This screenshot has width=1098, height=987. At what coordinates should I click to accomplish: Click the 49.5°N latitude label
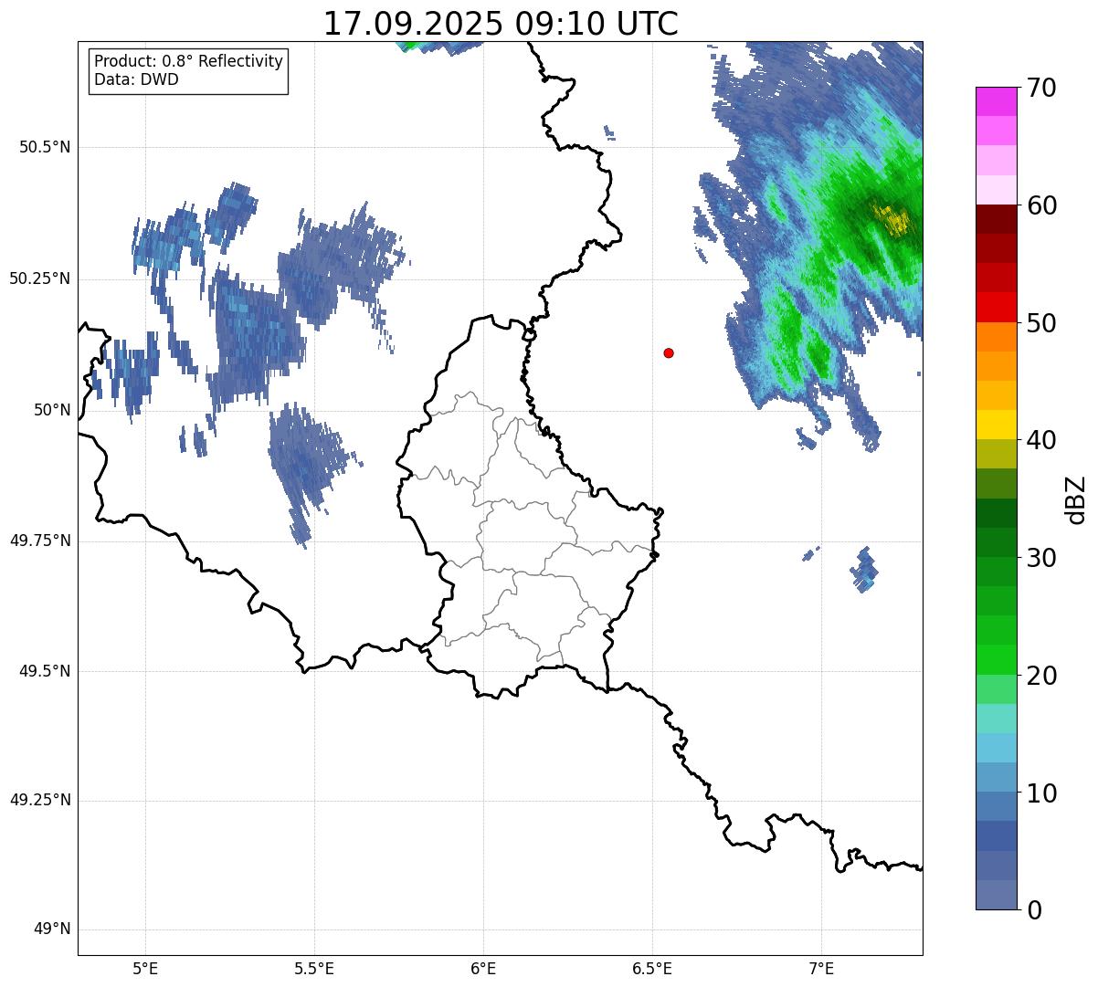(45, 671)
